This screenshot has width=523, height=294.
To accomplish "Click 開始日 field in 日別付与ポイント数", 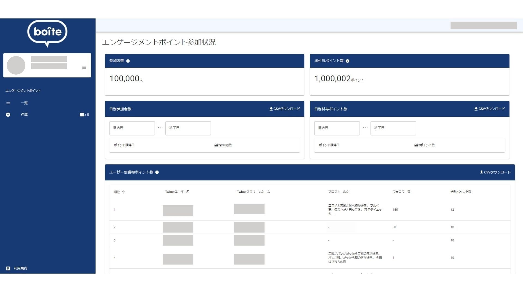I will click(337, 128).
